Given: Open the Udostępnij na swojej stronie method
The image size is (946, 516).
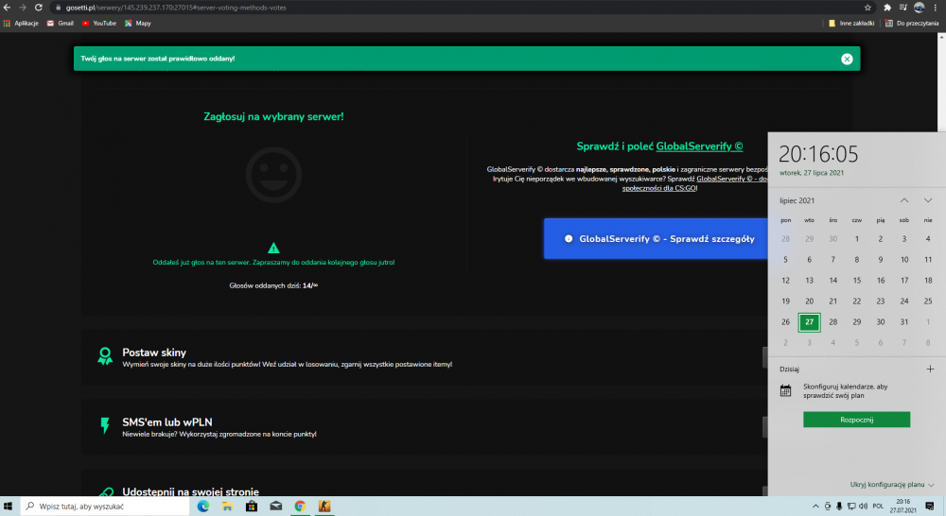Looking at the screenshot, I should point(191,491).
